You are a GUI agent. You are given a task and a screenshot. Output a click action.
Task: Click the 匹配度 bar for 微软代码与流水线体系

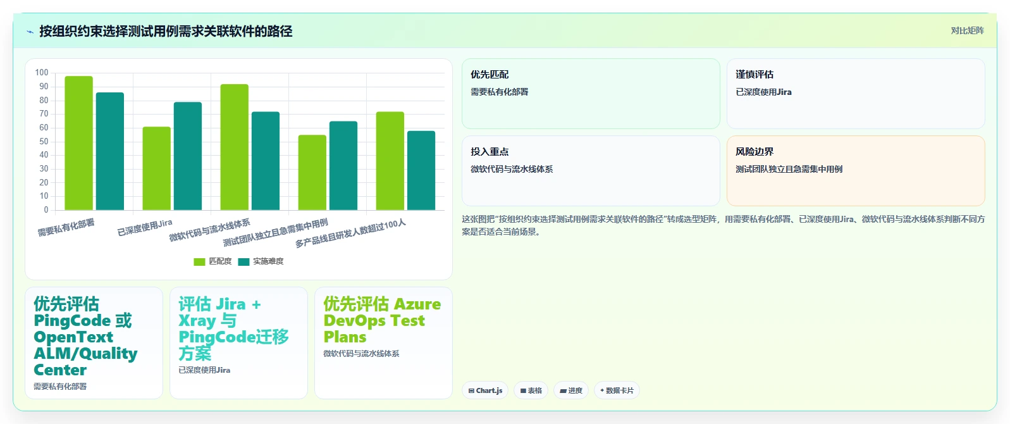click(235, 147)
